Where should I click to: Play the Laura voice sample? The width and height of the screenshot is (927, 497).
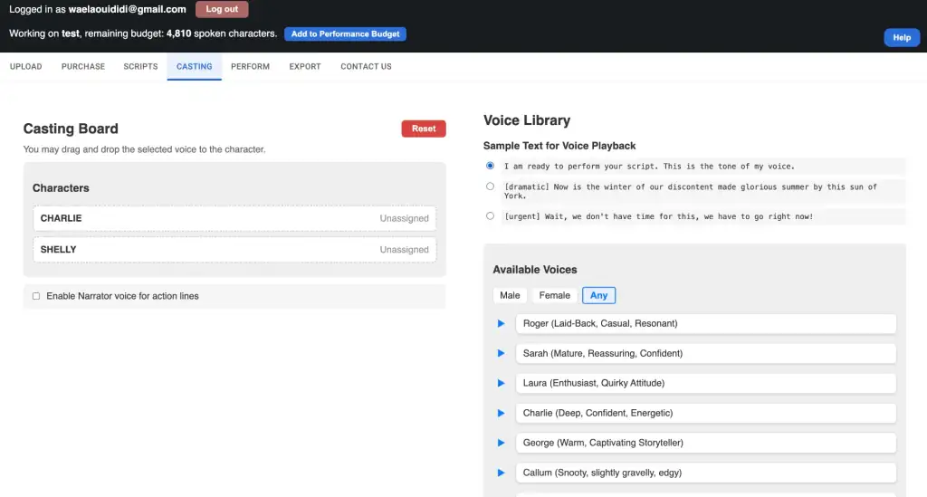pyautogui.click(x=501, y=383)
